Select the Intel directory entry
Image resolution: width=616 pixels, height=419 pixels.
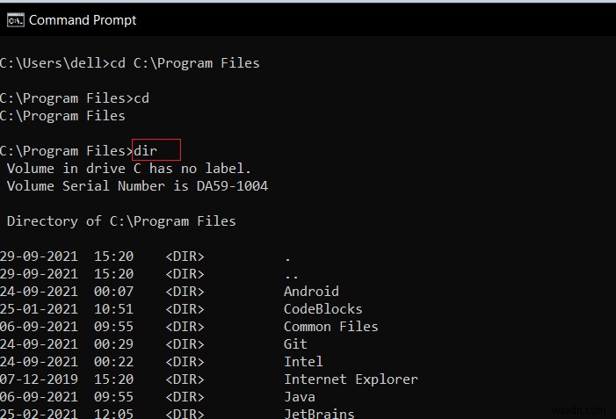(303, 362)
